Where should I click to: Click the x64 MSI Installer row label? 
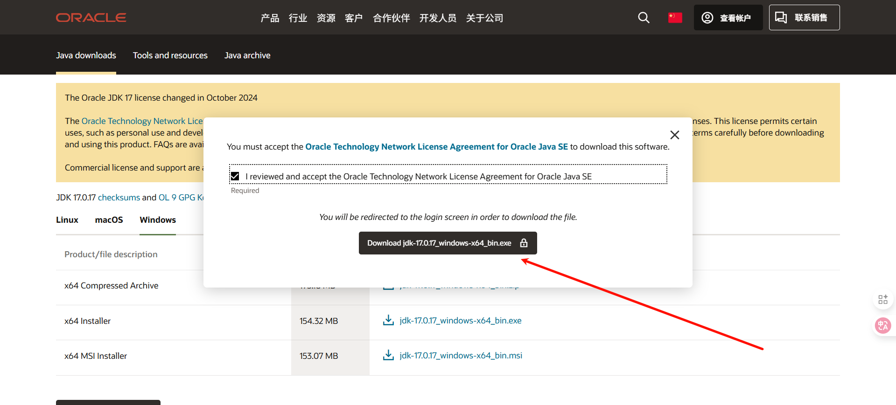click(96, 356)
